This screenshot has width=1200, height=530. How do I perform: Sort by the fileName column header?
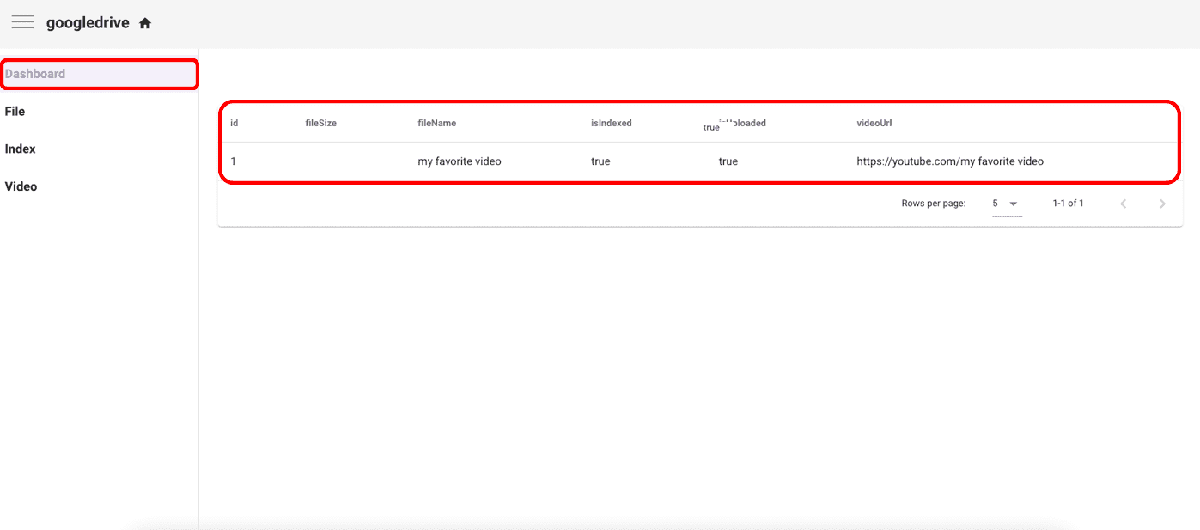pyautogui.click(x=436, y=123)
